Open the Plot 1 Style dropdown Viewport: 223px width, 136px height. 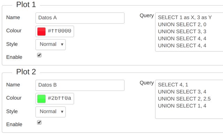[51, 45]
